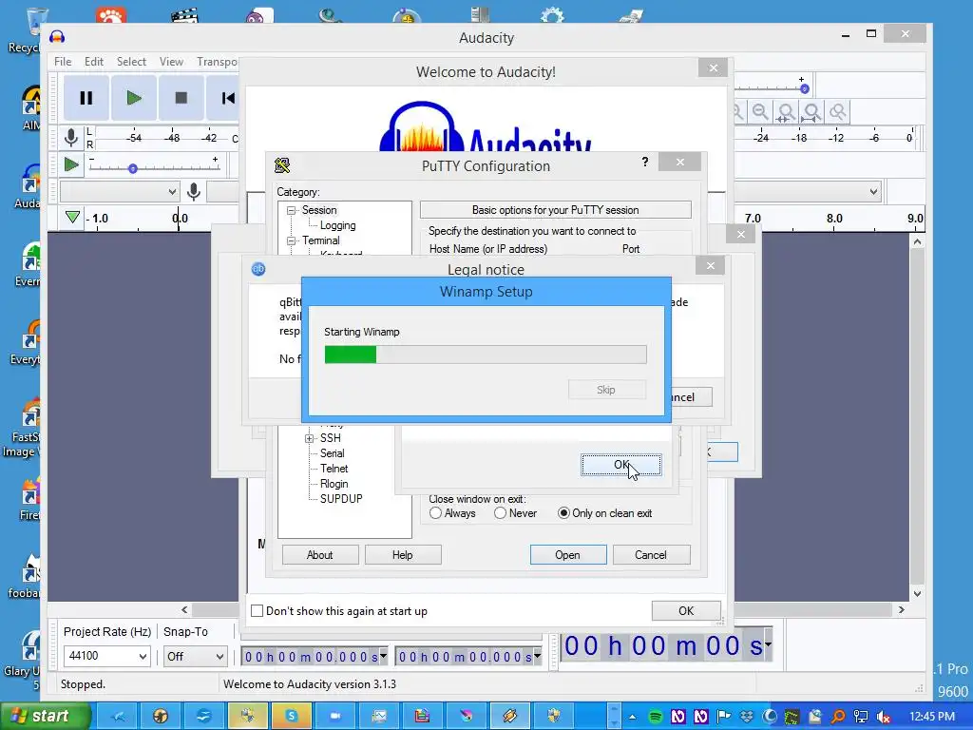Adjust the Play-at-Speed slider handle
Image resolution: width=973 pixels, height=730 pixels.
[132, 168]
